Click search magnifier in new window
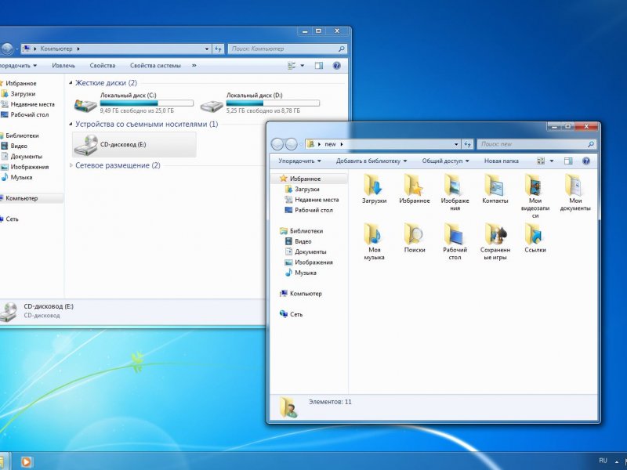 pyautogui.click(x=591, y=144)
